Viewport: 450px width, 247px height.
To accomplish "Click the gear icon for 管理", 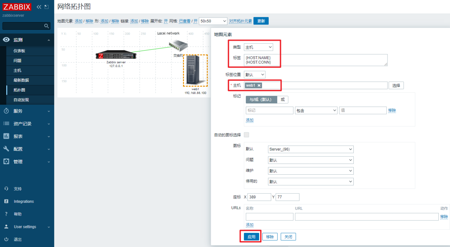I will [6, 161].
